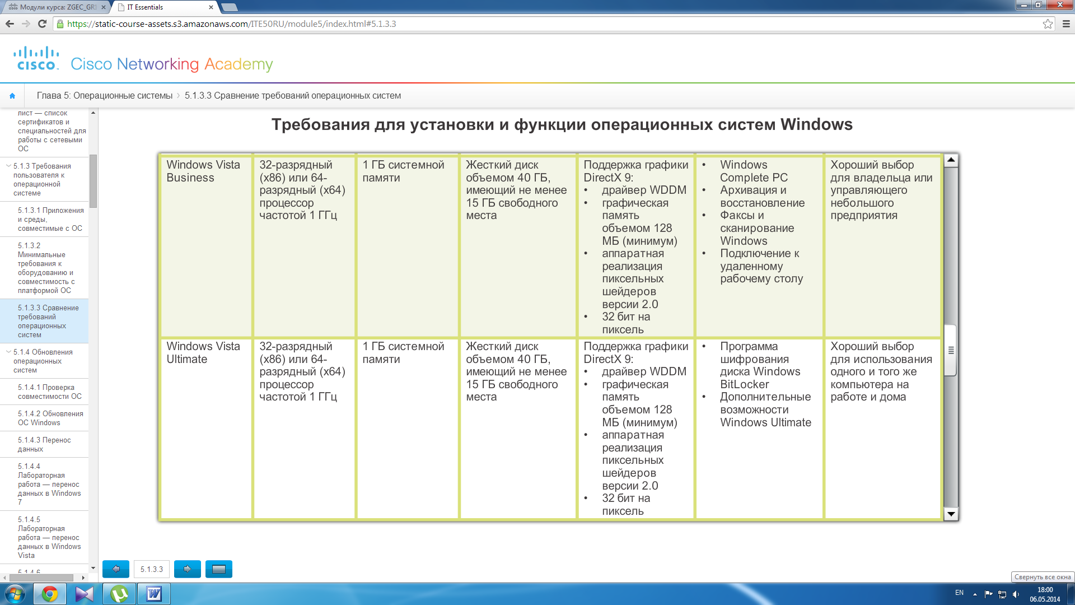Show hidden tray icons arrow
The image size is (1075, 605).
975,594
